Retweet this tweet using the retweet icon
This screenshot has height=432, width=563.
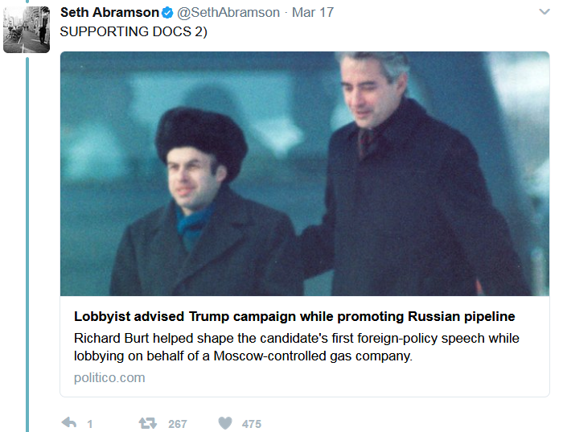[147, 422]
